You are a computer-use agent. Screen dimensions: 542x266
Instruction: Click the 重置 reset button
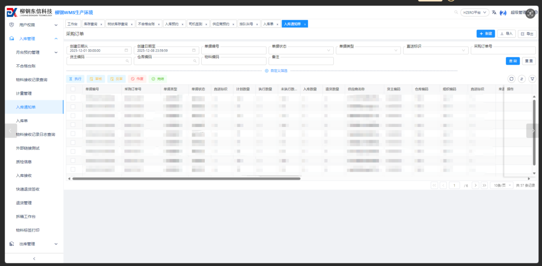coord(529,61)
